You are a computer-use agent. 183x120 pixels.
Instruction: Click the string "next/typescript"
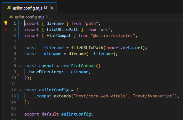click(x=154, y=96)
